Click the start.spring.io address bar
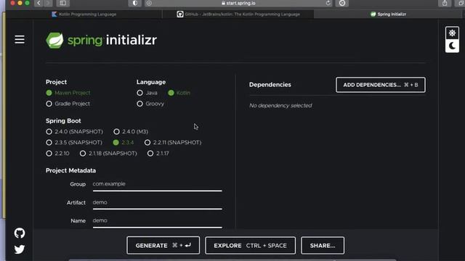Viewport: 465px width, 261px height. coord(238,3)
